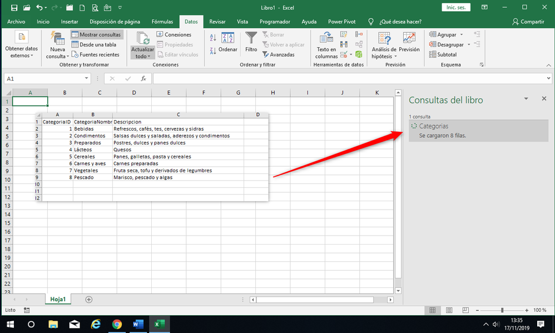Click Texto en columnas
The image size is (555, 333).
(326, 45)
